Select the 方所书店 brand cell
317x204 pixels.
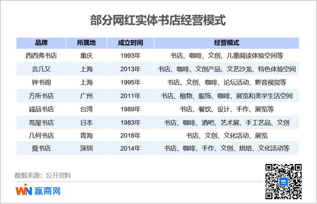click(41, 96)
